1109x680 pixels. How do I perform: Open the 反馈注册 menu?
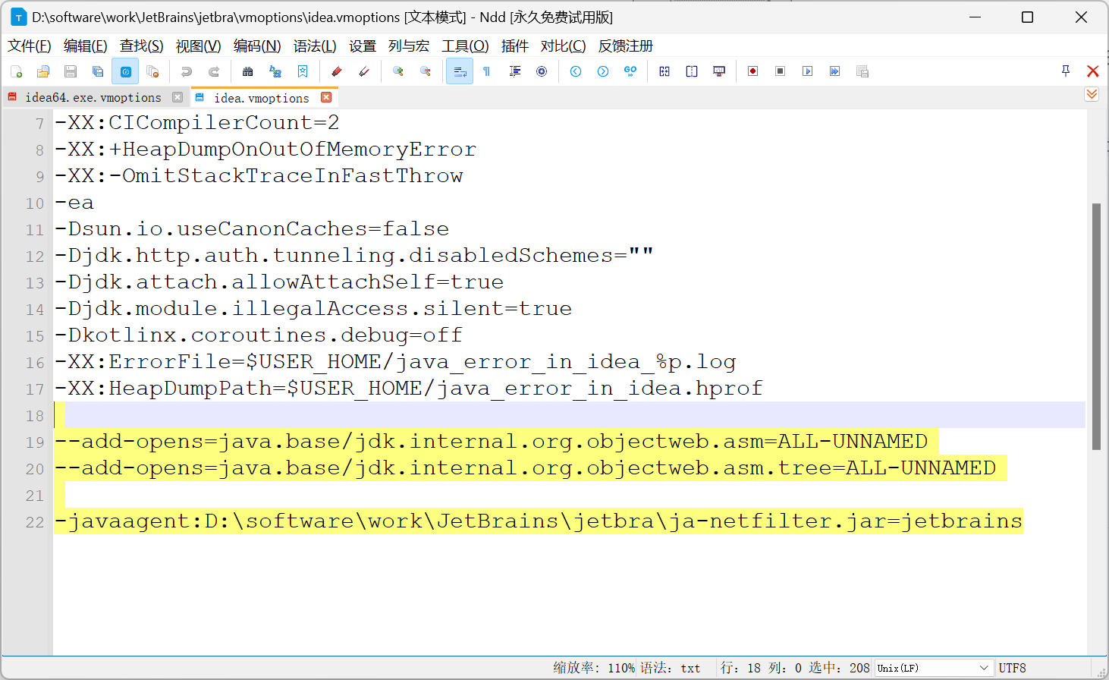click(x=625, y=46)
